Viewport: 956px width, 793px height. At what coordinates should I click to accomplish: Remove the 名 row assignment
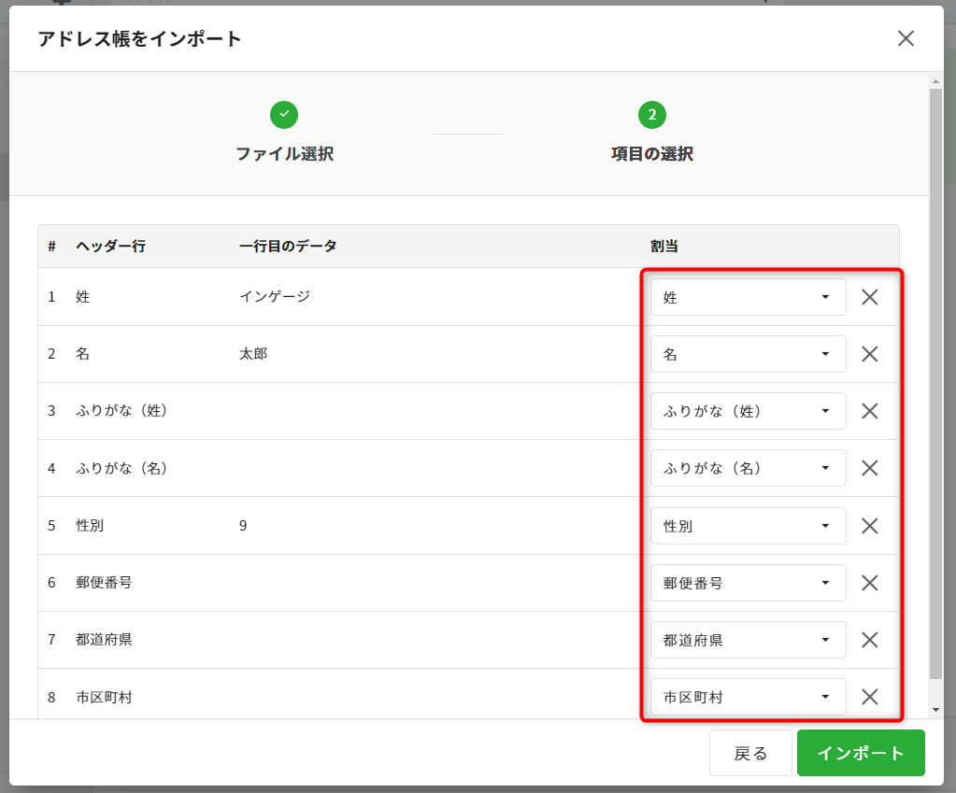869,354
